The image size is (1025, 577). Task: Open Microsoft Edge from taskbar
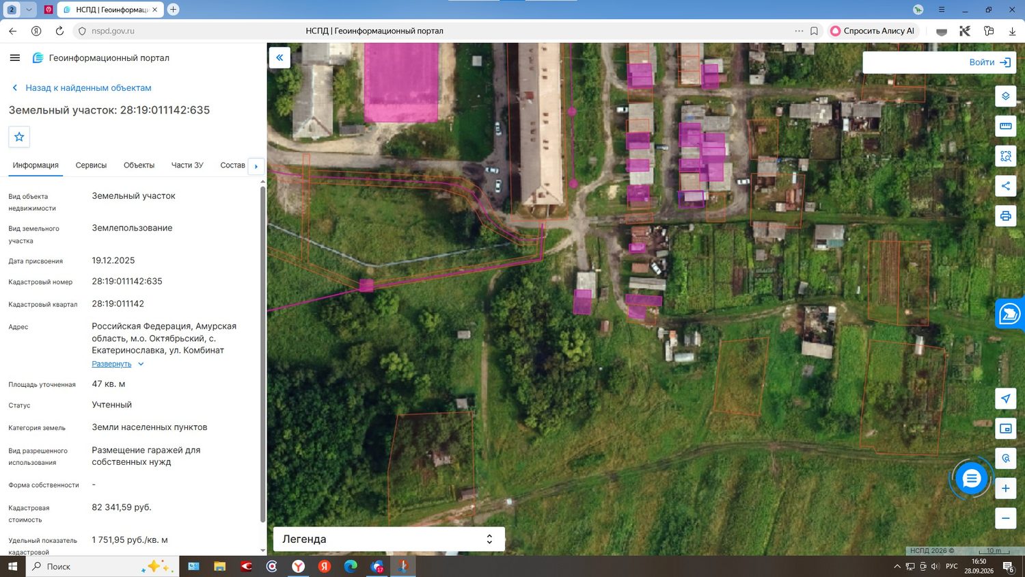coord(351,567)
